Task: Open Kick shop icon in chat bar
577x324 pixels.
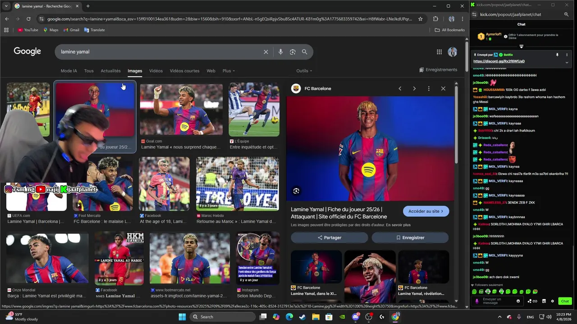Action: click(x=544, y=301)
